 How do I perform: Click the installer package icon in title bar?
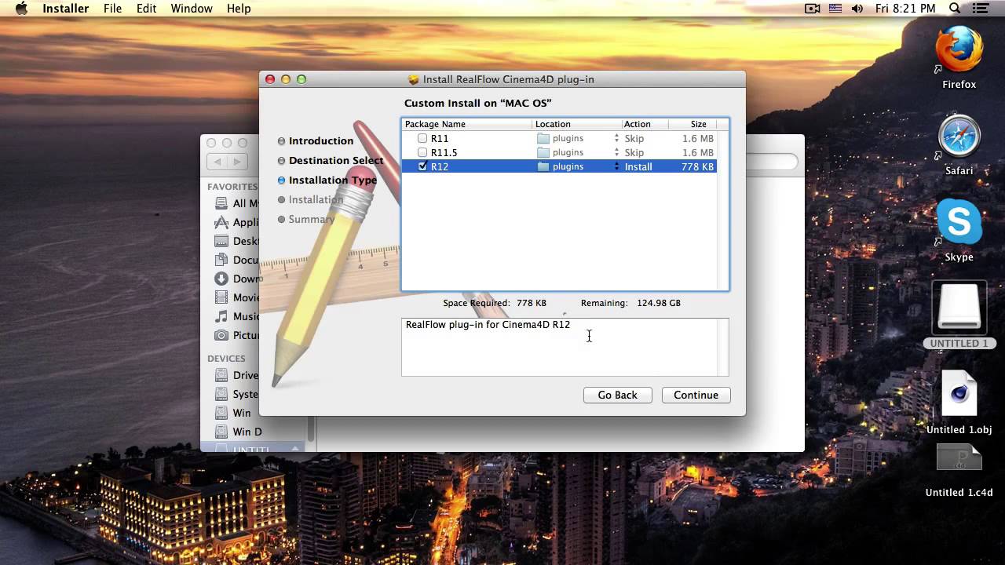click(414, 79)
